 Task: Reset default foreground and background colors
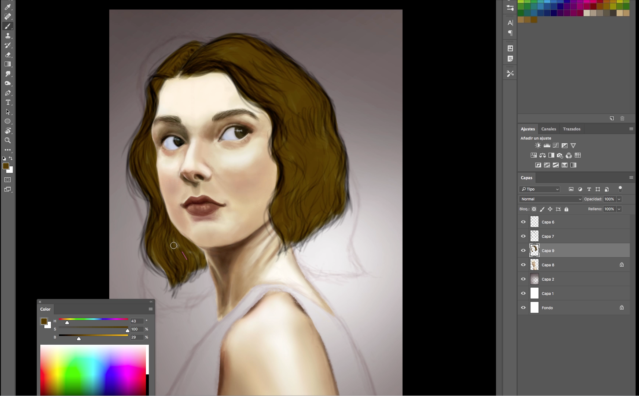[x=4, y=159]
